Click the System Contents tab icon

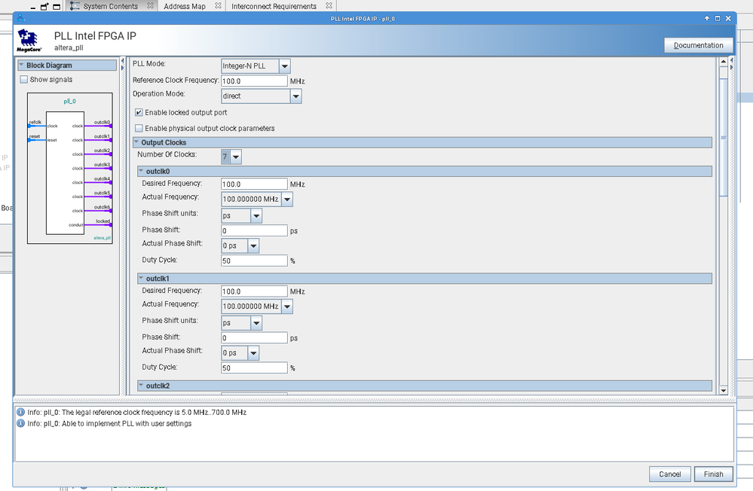tap(75, 6)
